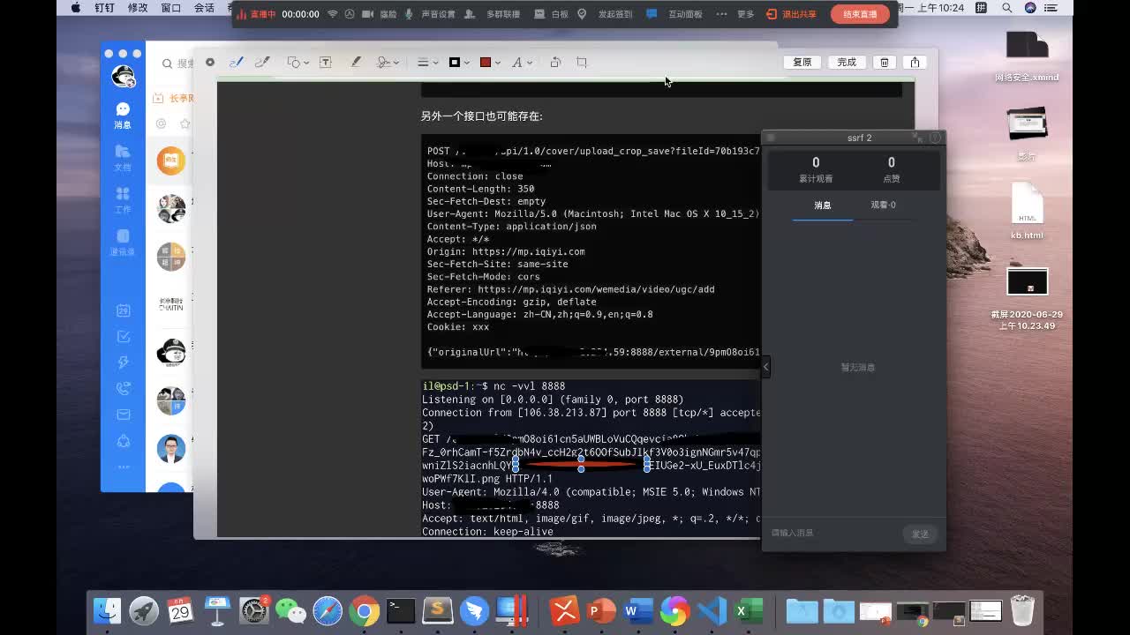Click the 发送 send button
1130x635 pixels.
[x=920, y=534]
